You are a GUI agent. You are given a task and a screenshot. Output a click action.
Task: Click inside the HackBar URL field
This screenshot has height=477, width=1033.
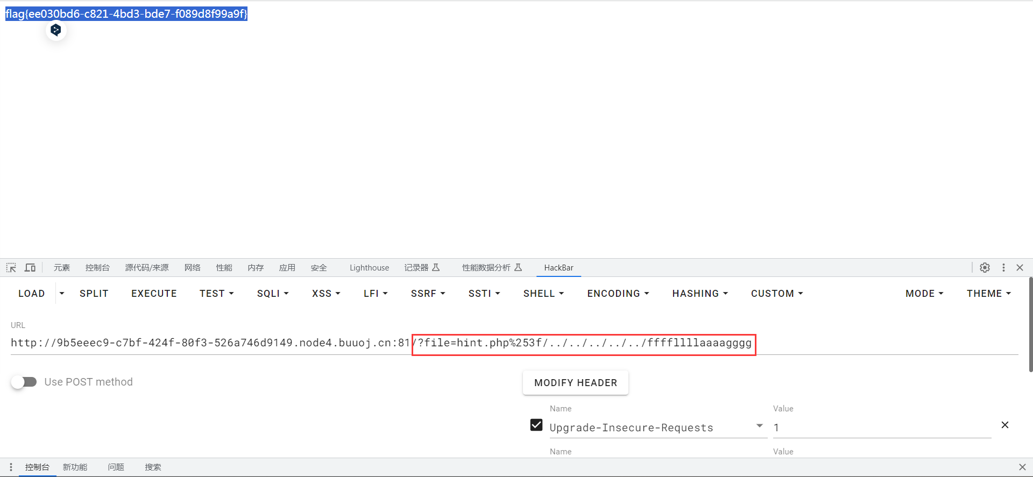pyautogui.click(x=514, y=343)
